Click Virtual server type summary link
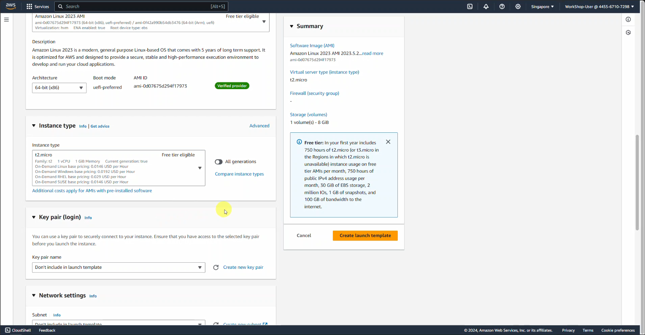The height and width of the screenshot is (335, 645). [325, 72]
